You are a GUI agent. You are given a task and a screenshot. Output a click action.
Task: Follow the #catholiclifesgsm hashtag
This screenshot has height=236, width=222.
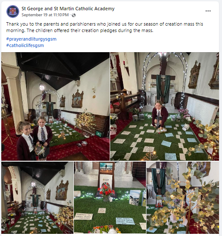(25, 45)
